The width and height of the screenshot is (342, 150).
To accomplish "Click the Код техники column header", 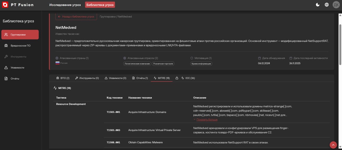I will click(x=115, y=98).
